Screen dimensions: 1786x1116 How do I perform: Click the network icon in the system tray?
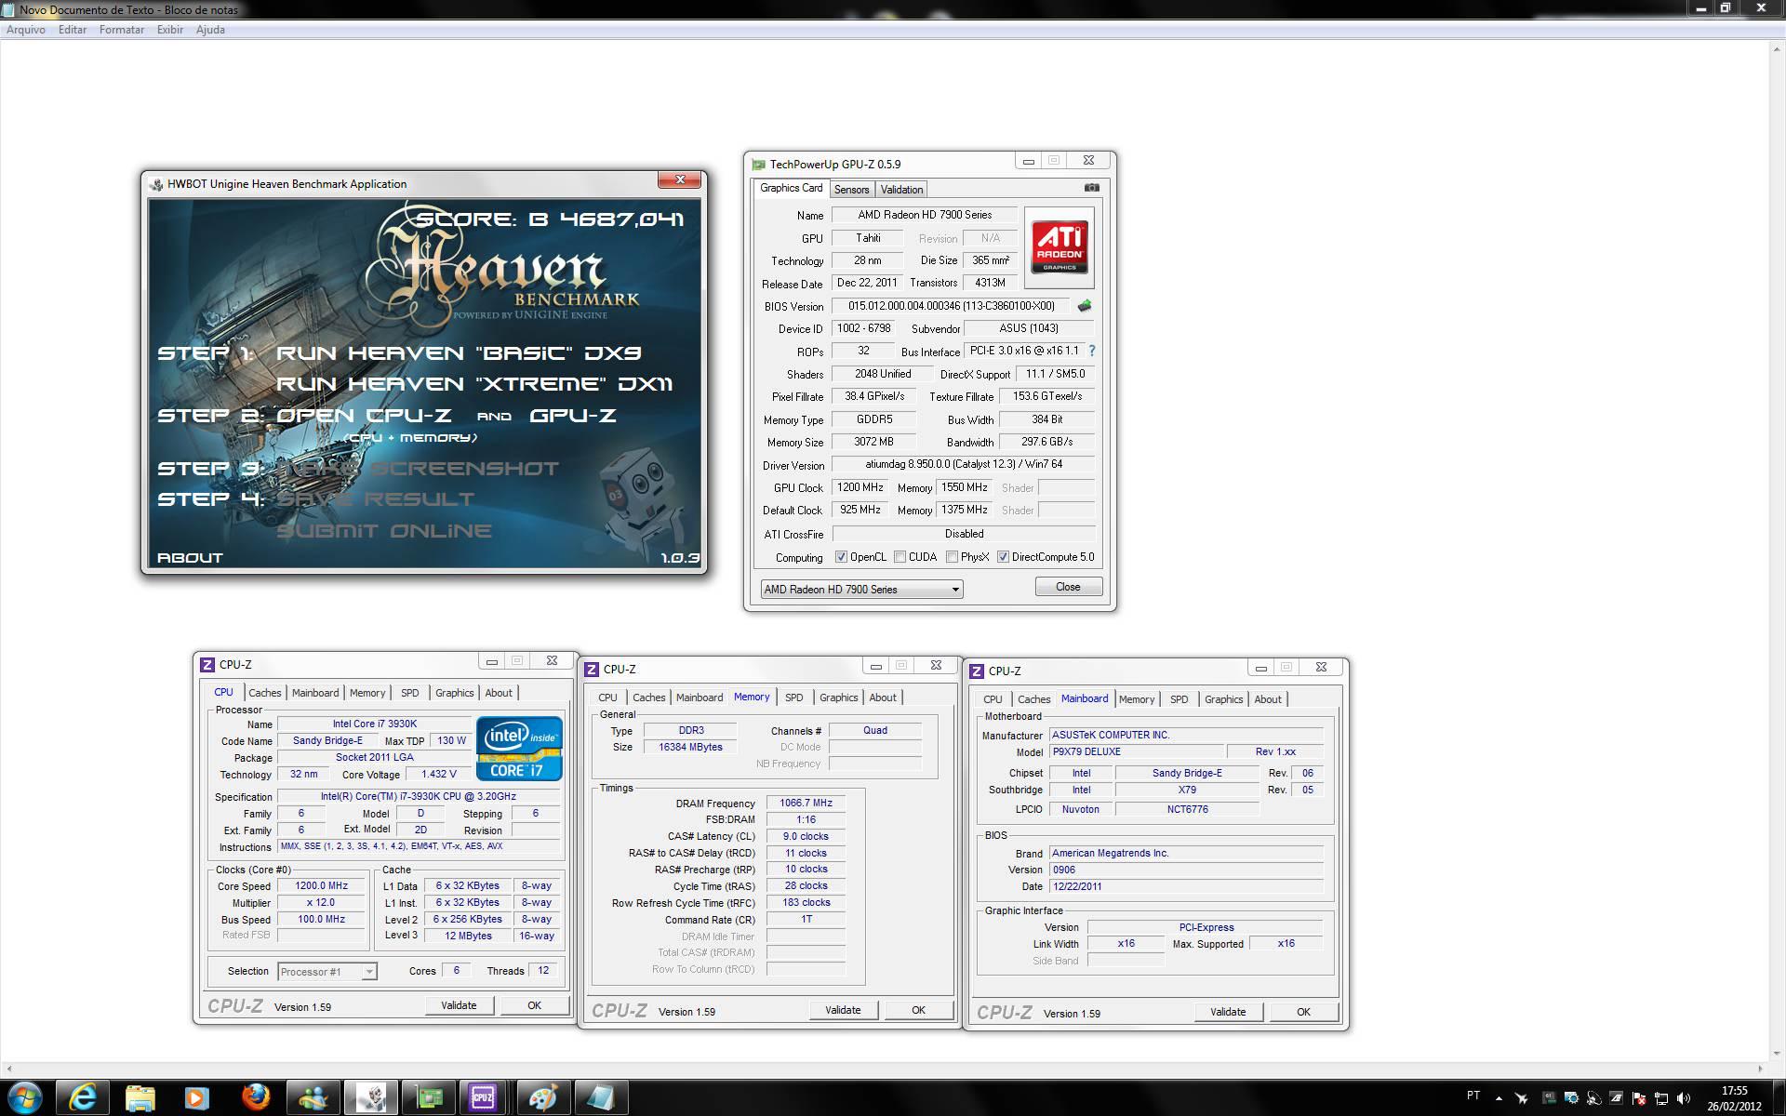(1661, 1098)
